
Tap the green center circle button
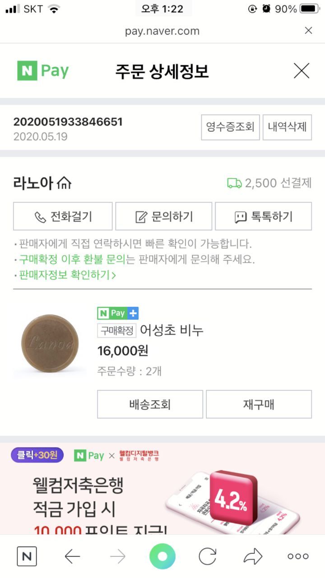pyautogui.click(x=162, y=556)
